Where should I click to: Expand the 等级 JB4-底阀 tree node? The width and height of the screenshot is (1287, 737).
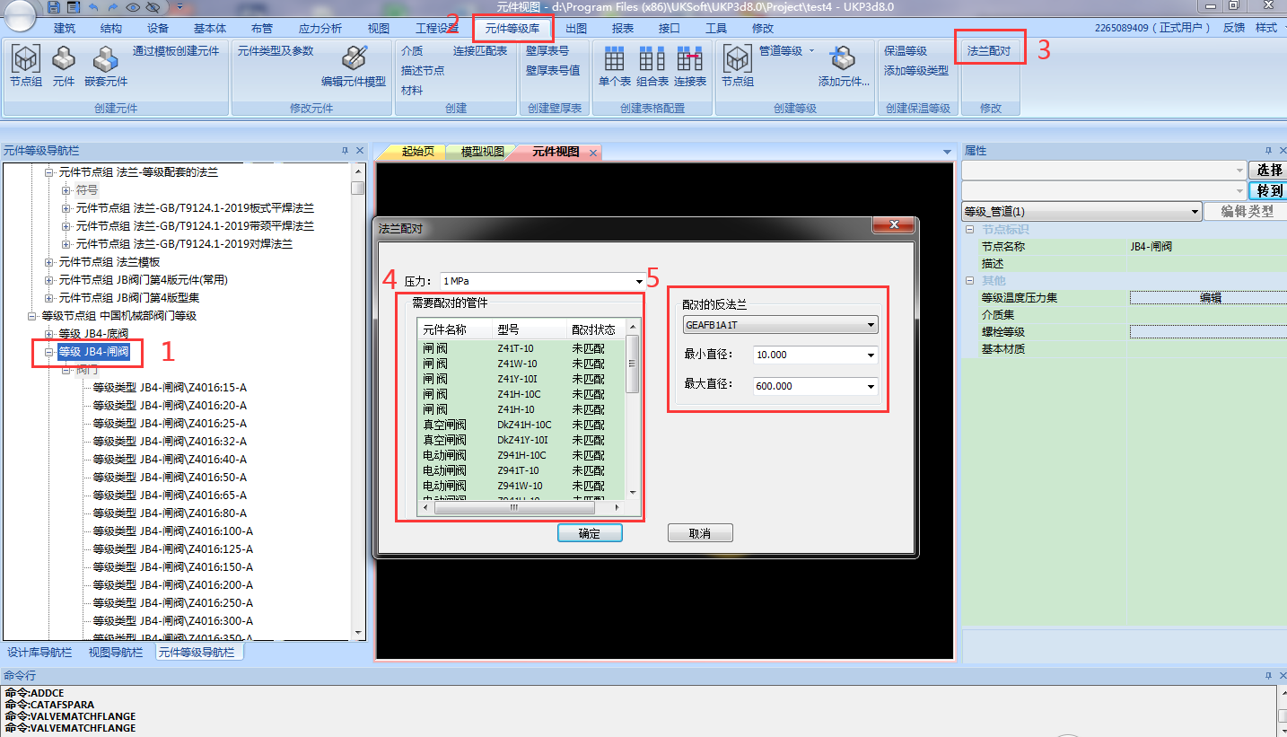click(x=49, y=334)
